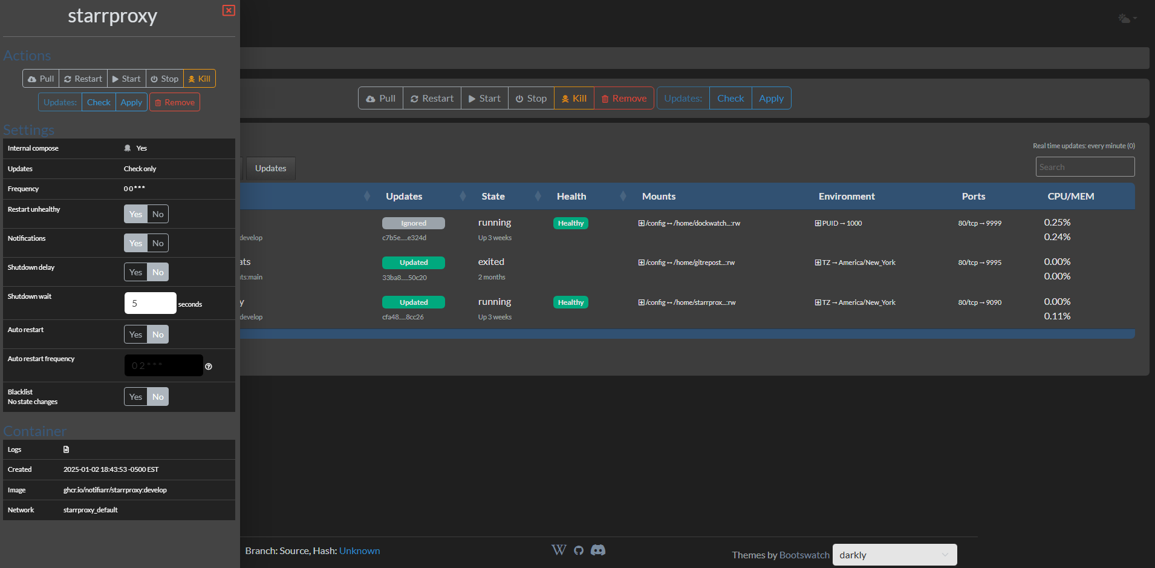Image resolution: width=1155 pixels, height=568 pixels.
Task: Click the Healthy badge in port 9090 row
Action: 571,302
